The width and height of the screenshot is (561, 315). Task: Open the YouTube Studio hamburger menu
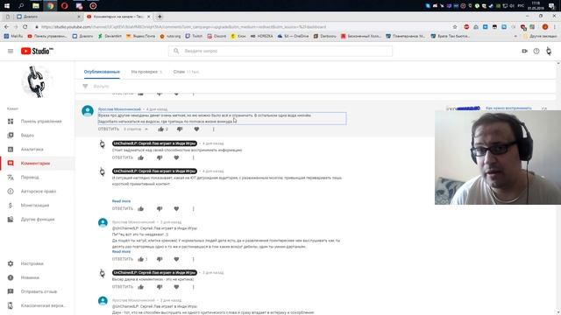(x=11, y=51)
